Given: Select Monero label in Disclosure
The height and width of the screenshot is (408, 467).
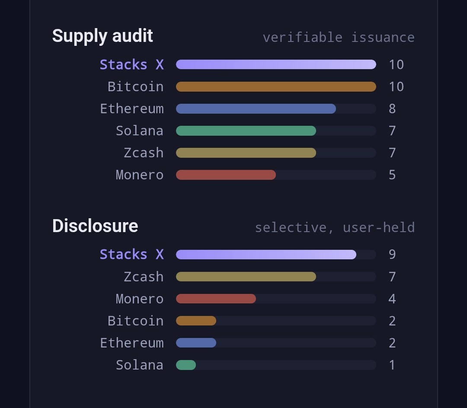Looking at the screenshot, I should pyautogui.click(x=140, y=299).
